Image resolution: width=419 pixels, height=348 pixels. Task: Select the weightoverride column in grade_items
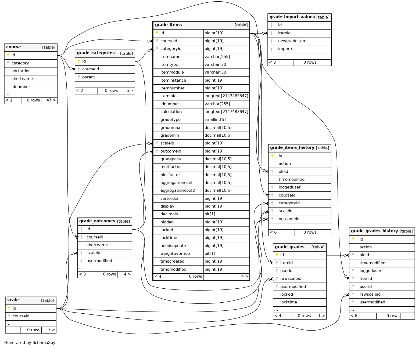click(x=178, y=254)
